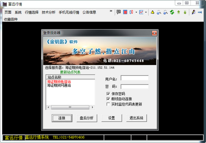Click the site list horizontal scrollbar thumb

point(70,107)
